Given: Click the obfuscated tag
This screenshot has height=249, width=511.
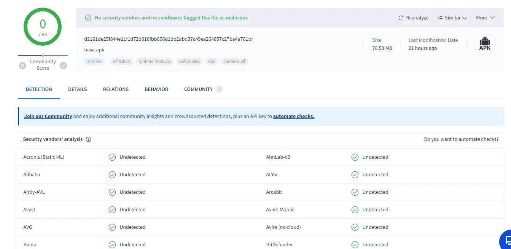Looking at the screenshot, I should coord(189,61).
